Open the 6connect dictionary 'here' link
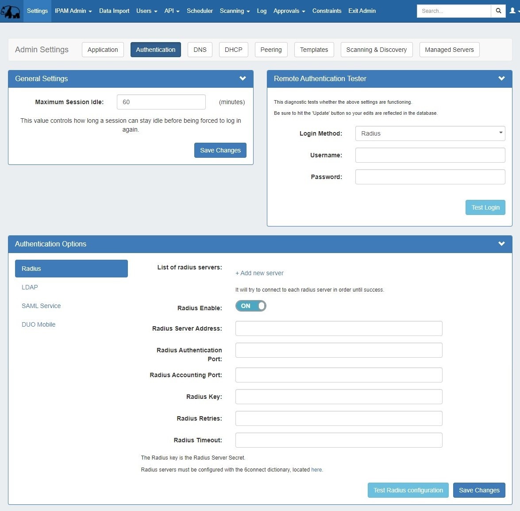This screenshot has height=511, width=520. [316, 470]
